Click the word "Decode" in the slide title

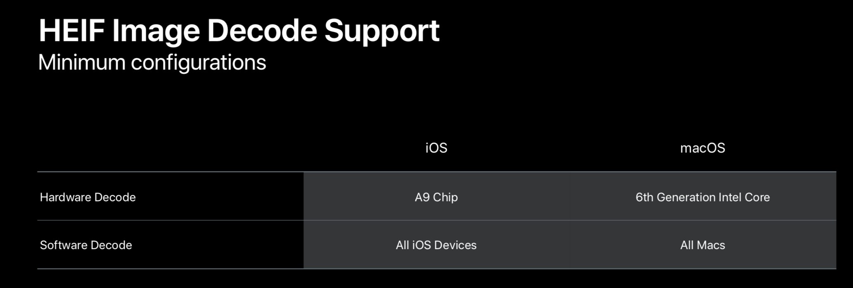pyautogui.click(x=262, y=31)
